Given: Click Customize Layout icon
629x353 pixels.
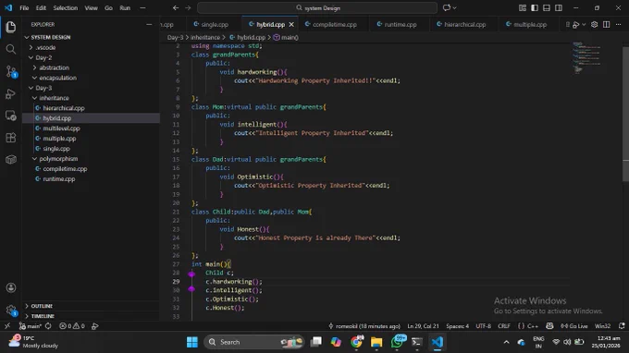Looking at the screenshot, I should click(523, 7).
